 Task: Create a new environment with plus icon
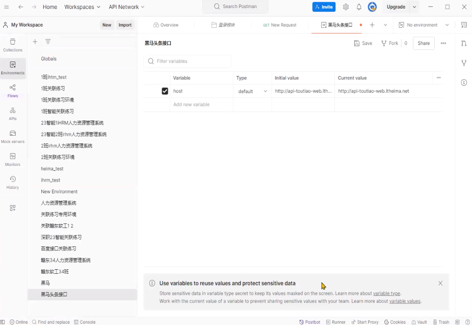coord(35,42)
